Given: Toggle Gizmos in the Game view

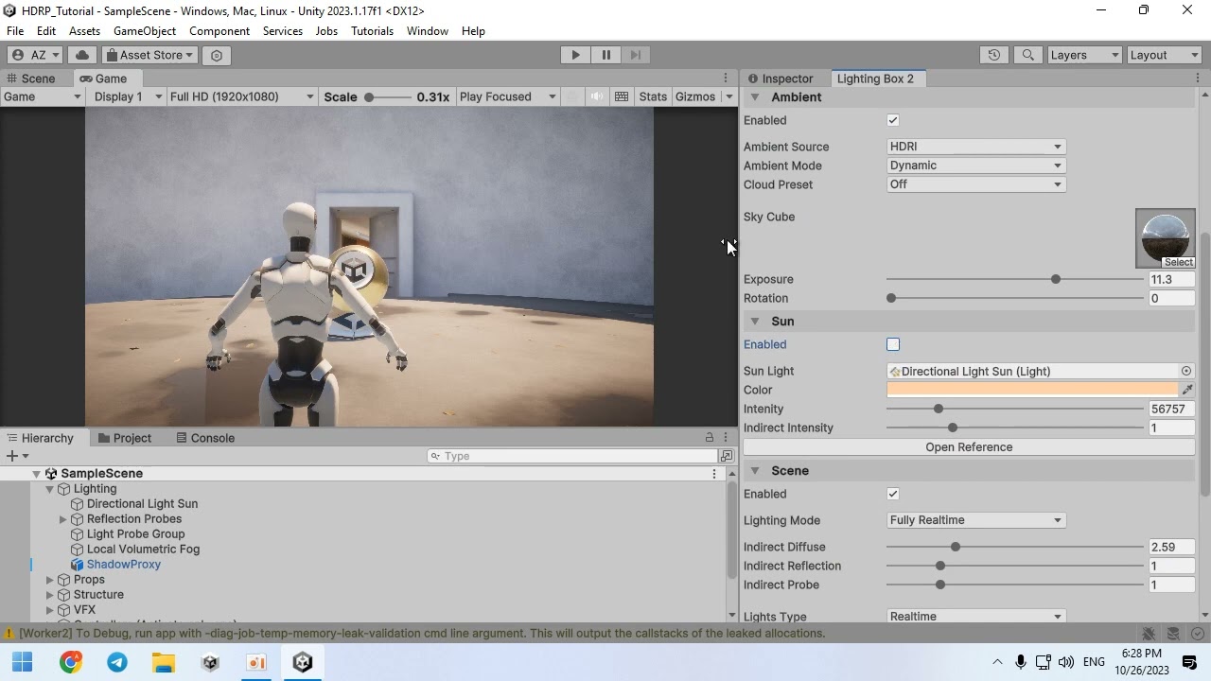Looking at the screenshot, I should click(695, 96).
